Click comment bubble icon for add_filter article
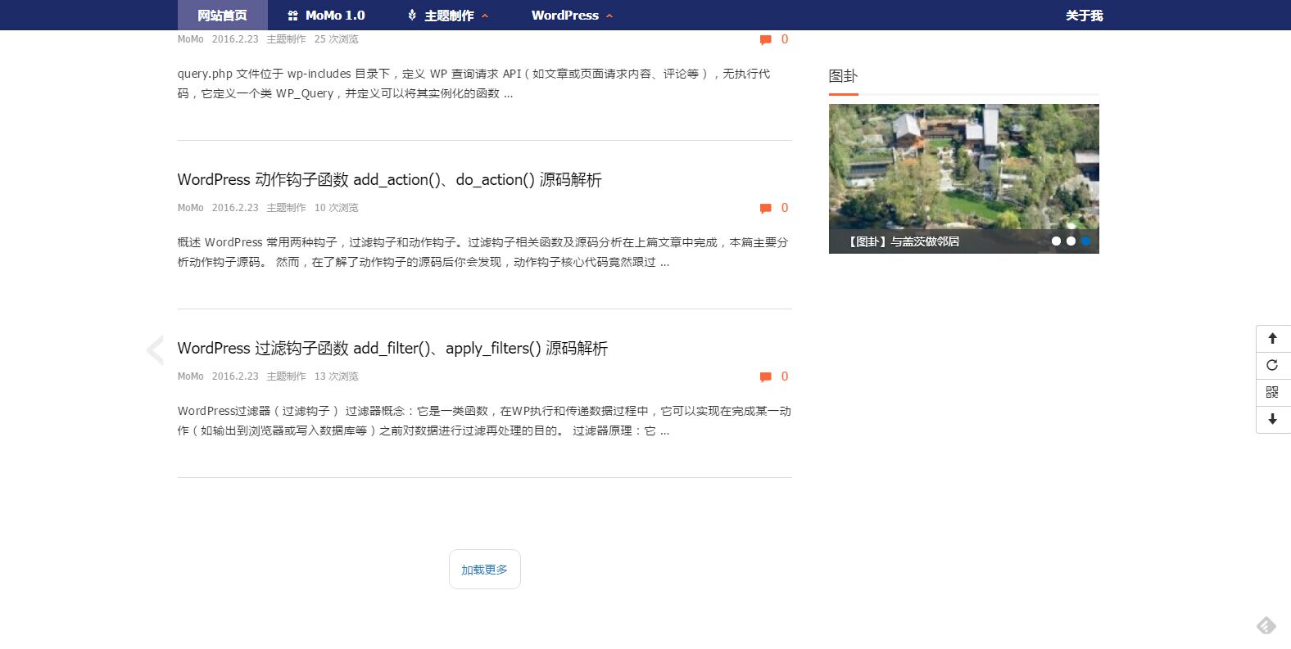The width and height of the screenshot is (1291, 649). click(x=765, y=377)
